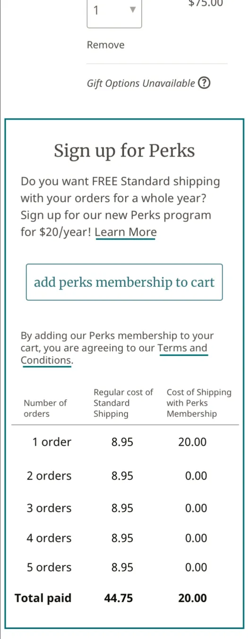Click the Regular cost of Standard Shipping header
248x639 pixels.
123,403
